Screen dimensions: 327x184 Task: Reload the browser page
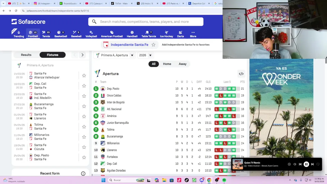(x=16, y=11)
